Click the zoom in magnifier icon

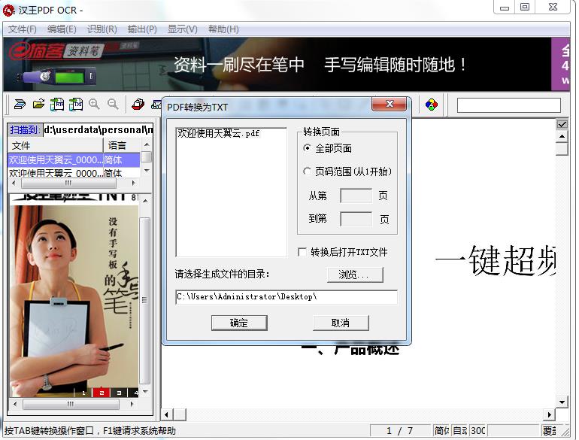(x=95, y=105)
